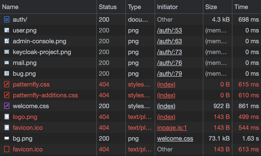
Task: Click the user.png thumbnail icon
Action: click(x=7, y=30)
